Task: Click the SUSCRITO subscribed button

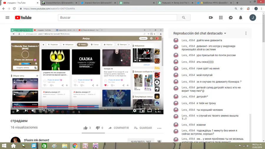Action: click(141, 141)
